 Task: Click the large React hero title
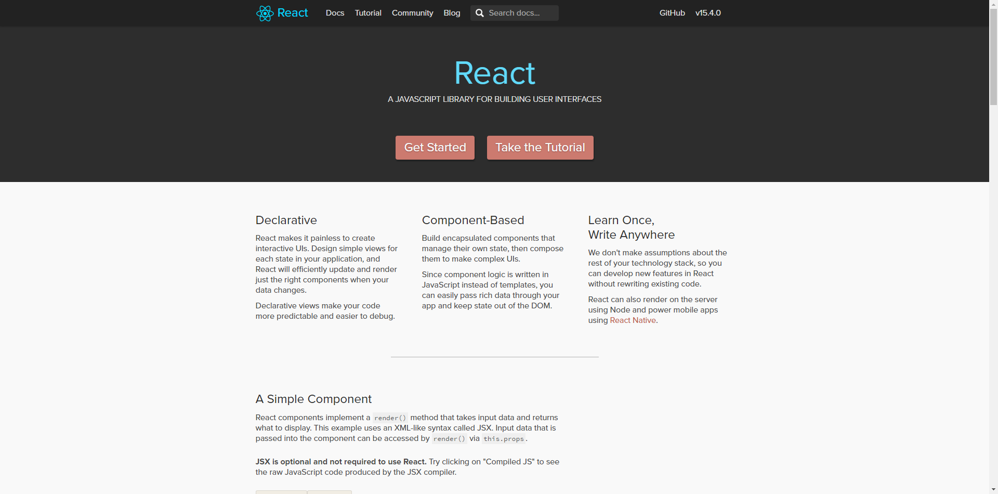tap(494, 73)
